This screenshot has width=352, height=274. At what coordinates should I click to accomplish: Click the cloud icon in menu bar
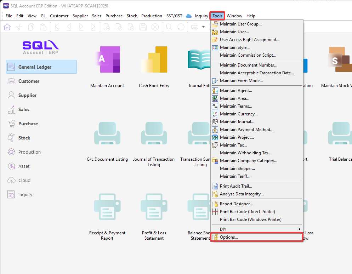(x=189, y=16)
